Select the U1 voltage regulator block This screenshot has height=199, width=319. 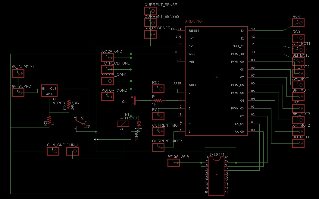(49, 90)
